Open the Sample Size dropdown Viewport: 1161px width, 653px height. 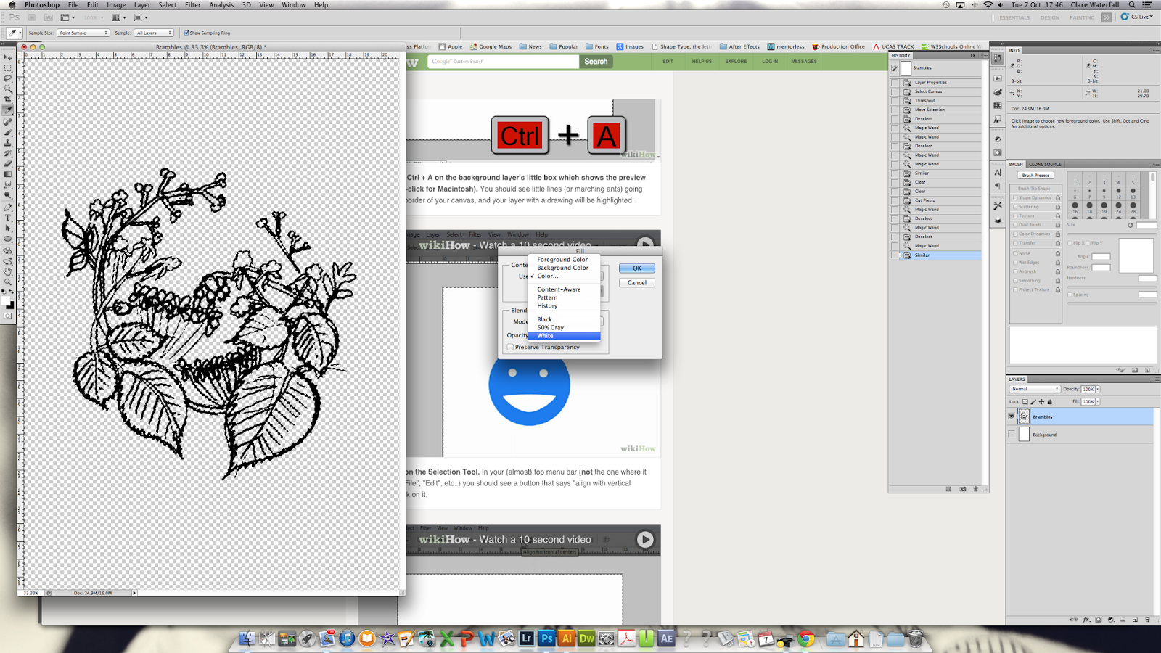pyautogui.click(x=83, y=33)
